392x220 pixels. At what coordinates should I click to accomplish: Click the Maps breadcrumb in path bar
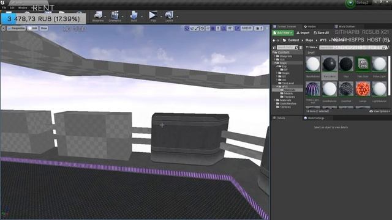[309, 40]
